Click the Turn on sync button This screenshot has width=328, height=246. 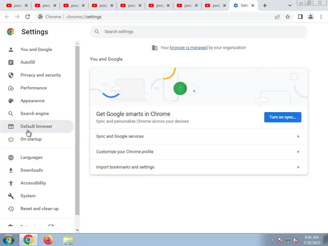(283, 117)
